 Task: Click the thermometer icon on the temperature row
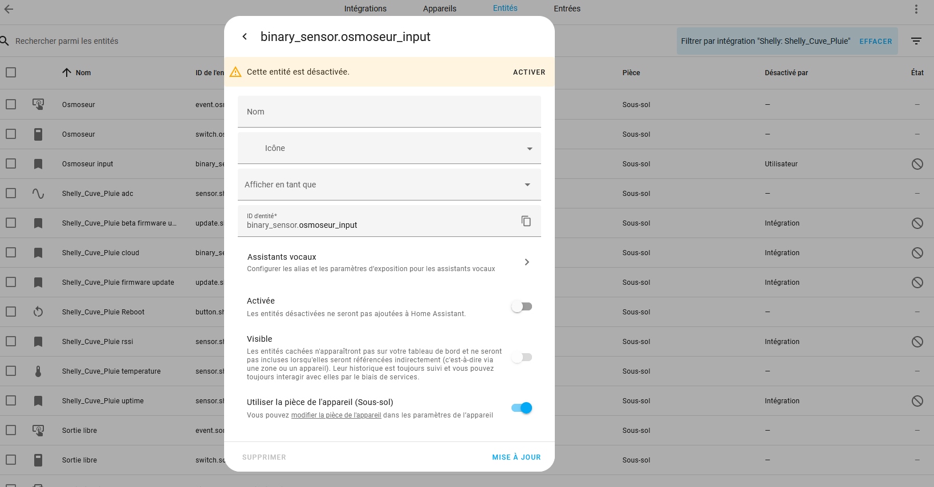38,371
